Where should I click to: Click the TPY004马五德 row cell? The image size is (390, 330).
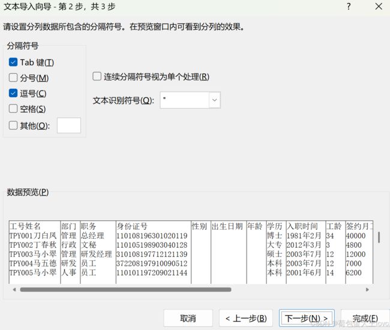click(33, 263)
